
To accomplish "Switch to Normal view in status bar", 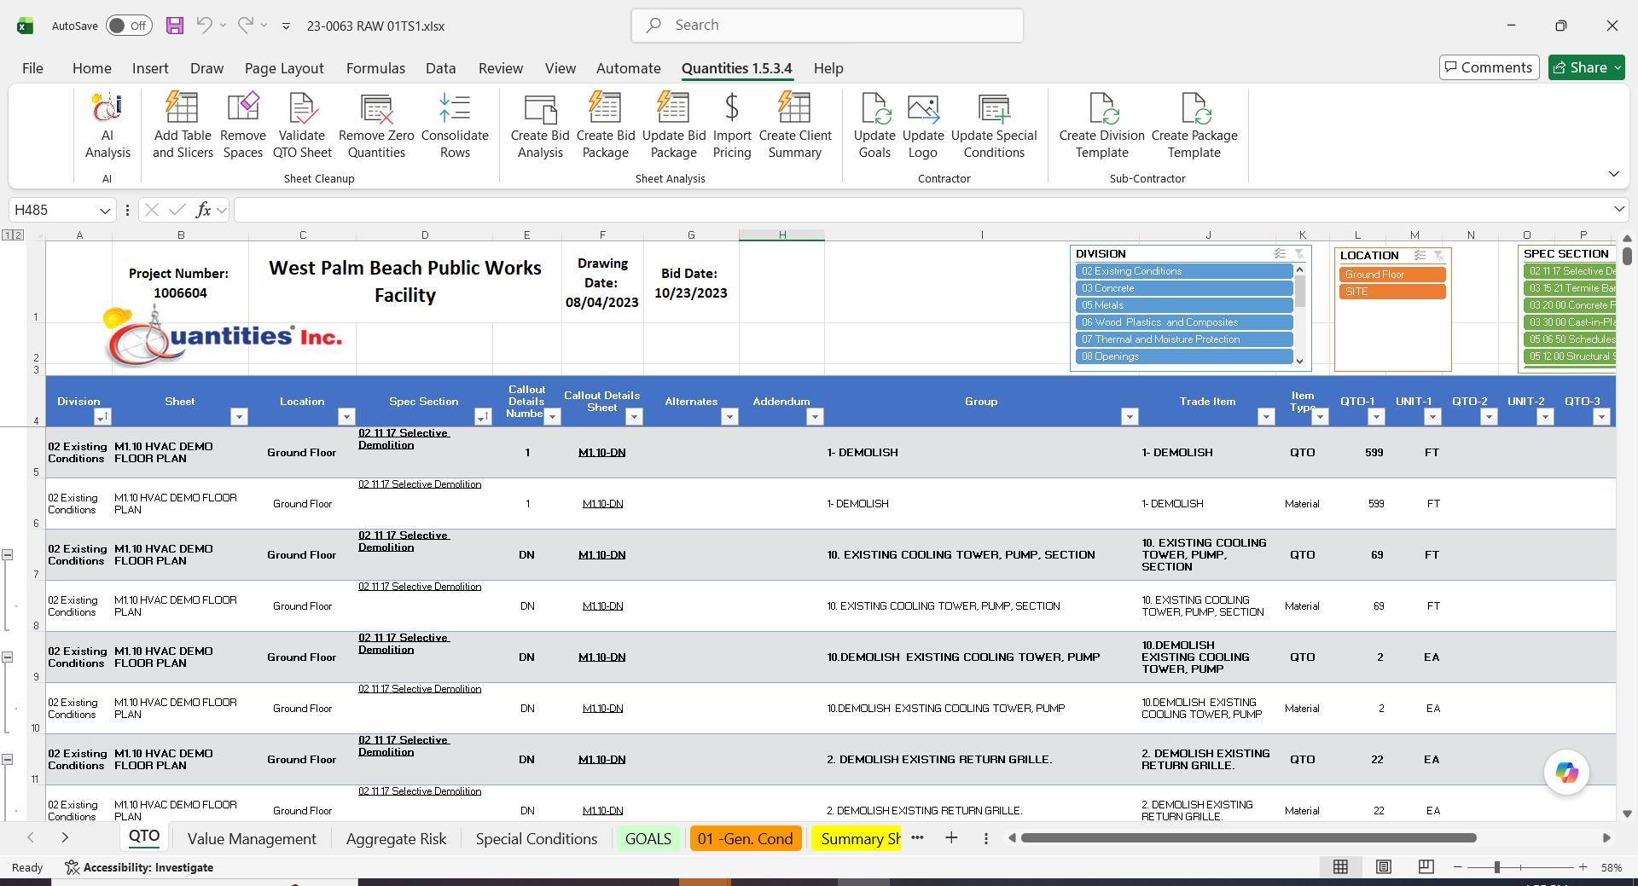I will (1340, 867).
